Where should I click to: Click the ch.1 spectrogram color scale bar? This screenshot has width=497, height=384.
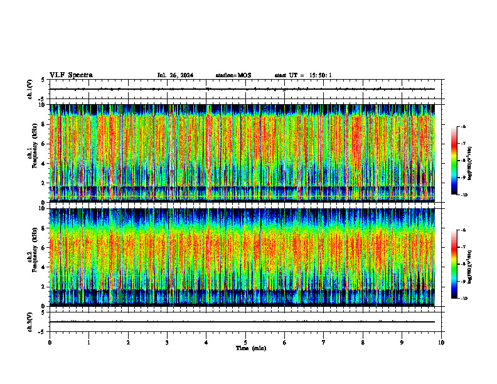click(454, 161)
